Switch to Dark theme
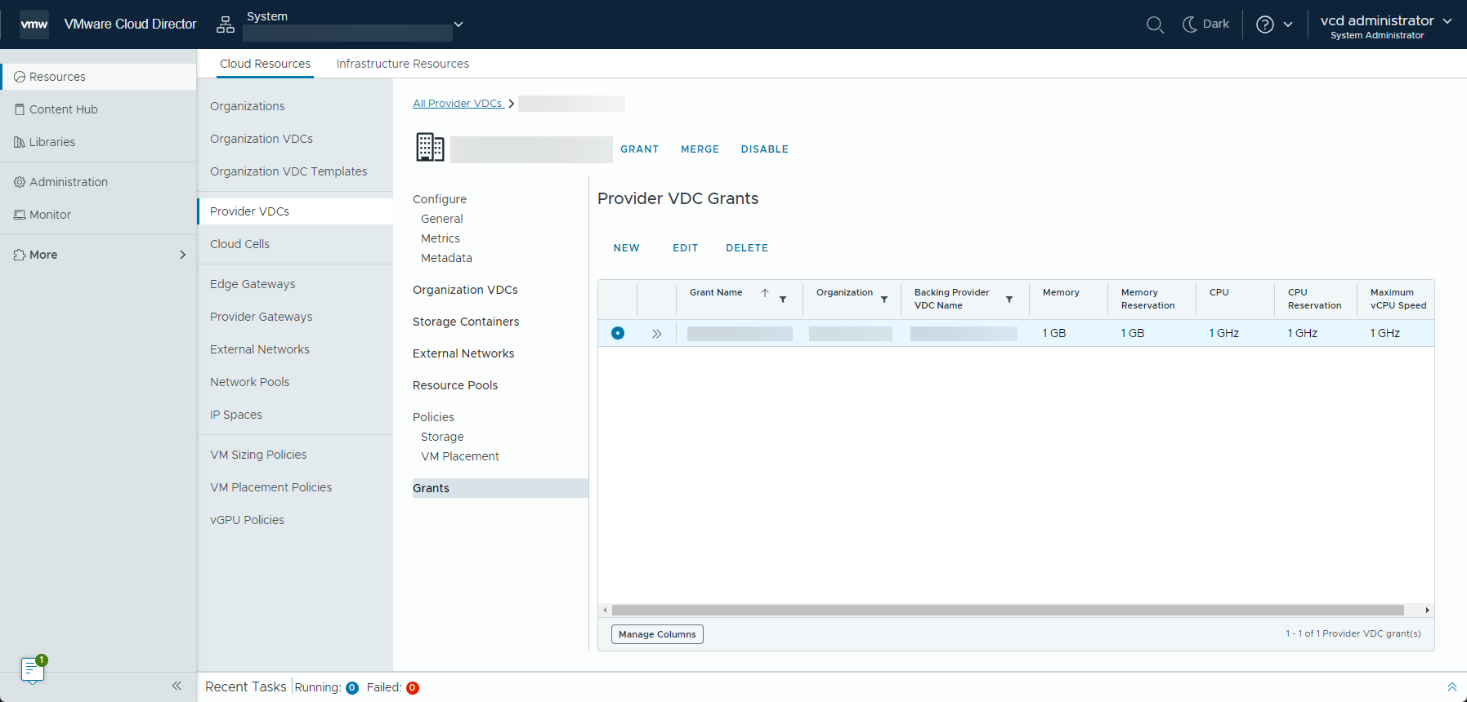The image size is (1467, 702). point(1205,24)
